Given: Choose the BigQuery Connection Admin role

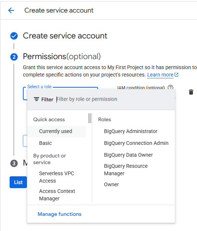Looking at the screenshot, I should click(136, 143).
